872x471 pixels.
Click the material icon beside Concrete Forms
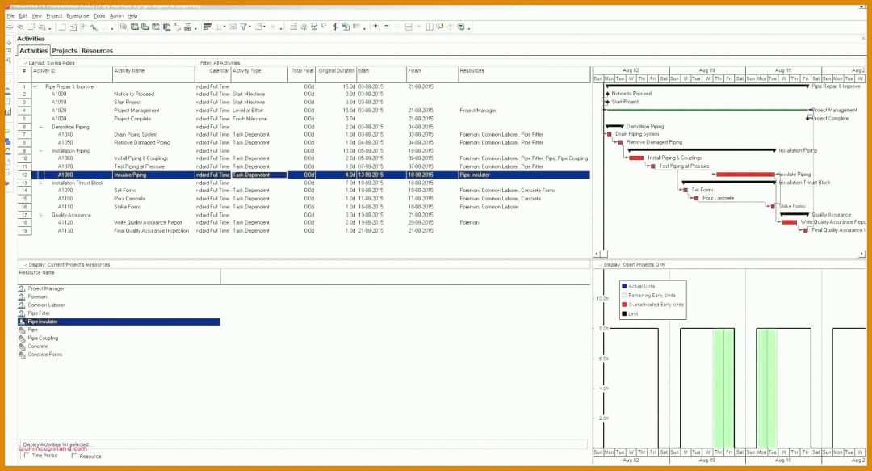(22, 355)
